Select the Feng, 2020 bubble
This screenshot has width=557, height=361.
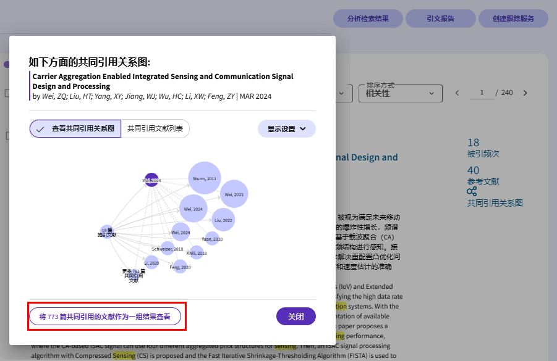tap(180, 267)
